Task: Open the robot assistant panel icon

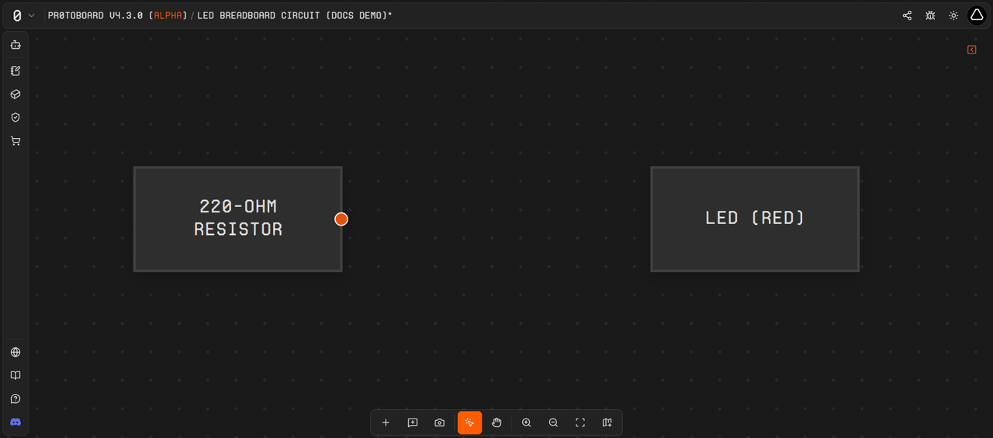Action: (16, 45)
